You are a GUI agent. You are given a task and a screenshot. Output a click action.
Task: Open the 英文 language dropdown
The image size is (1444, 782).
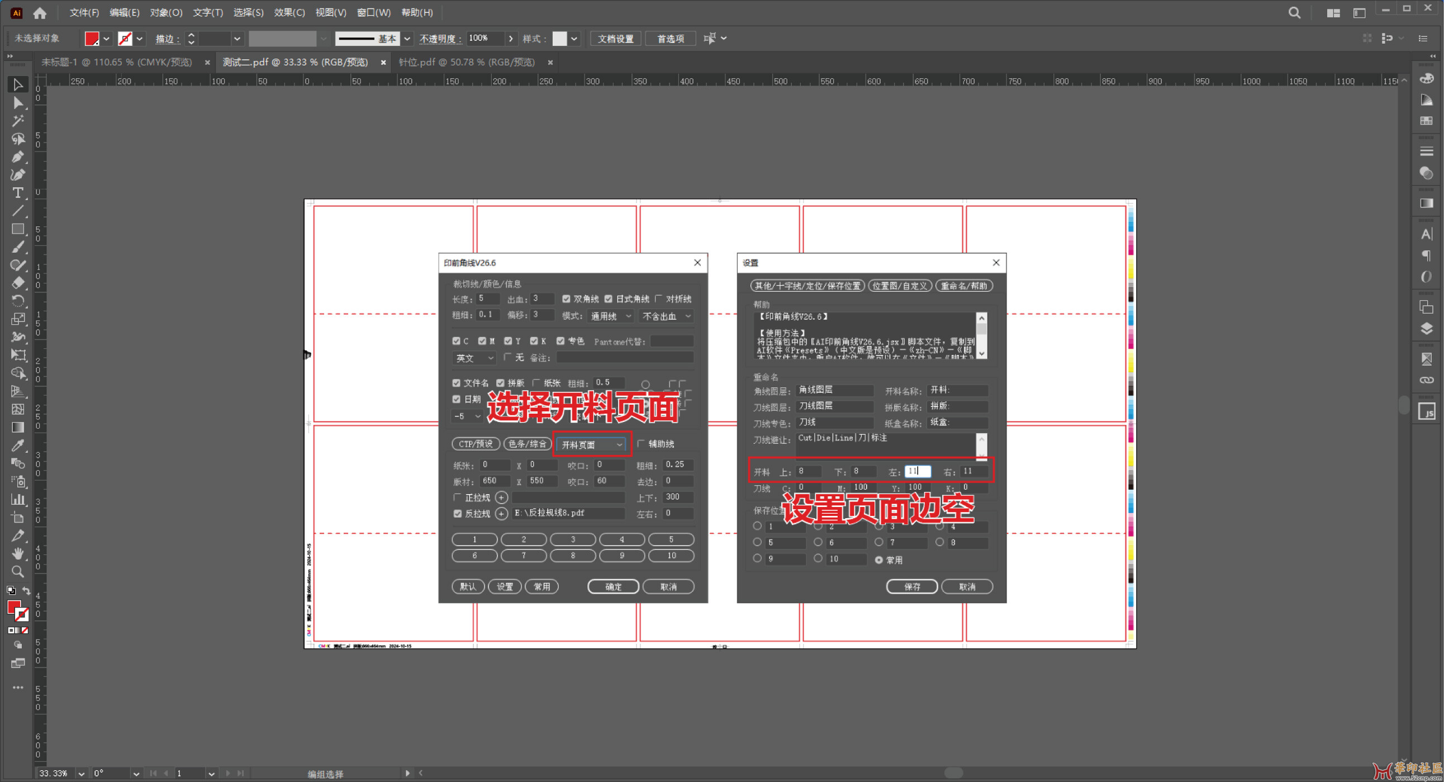click(474, 358)
